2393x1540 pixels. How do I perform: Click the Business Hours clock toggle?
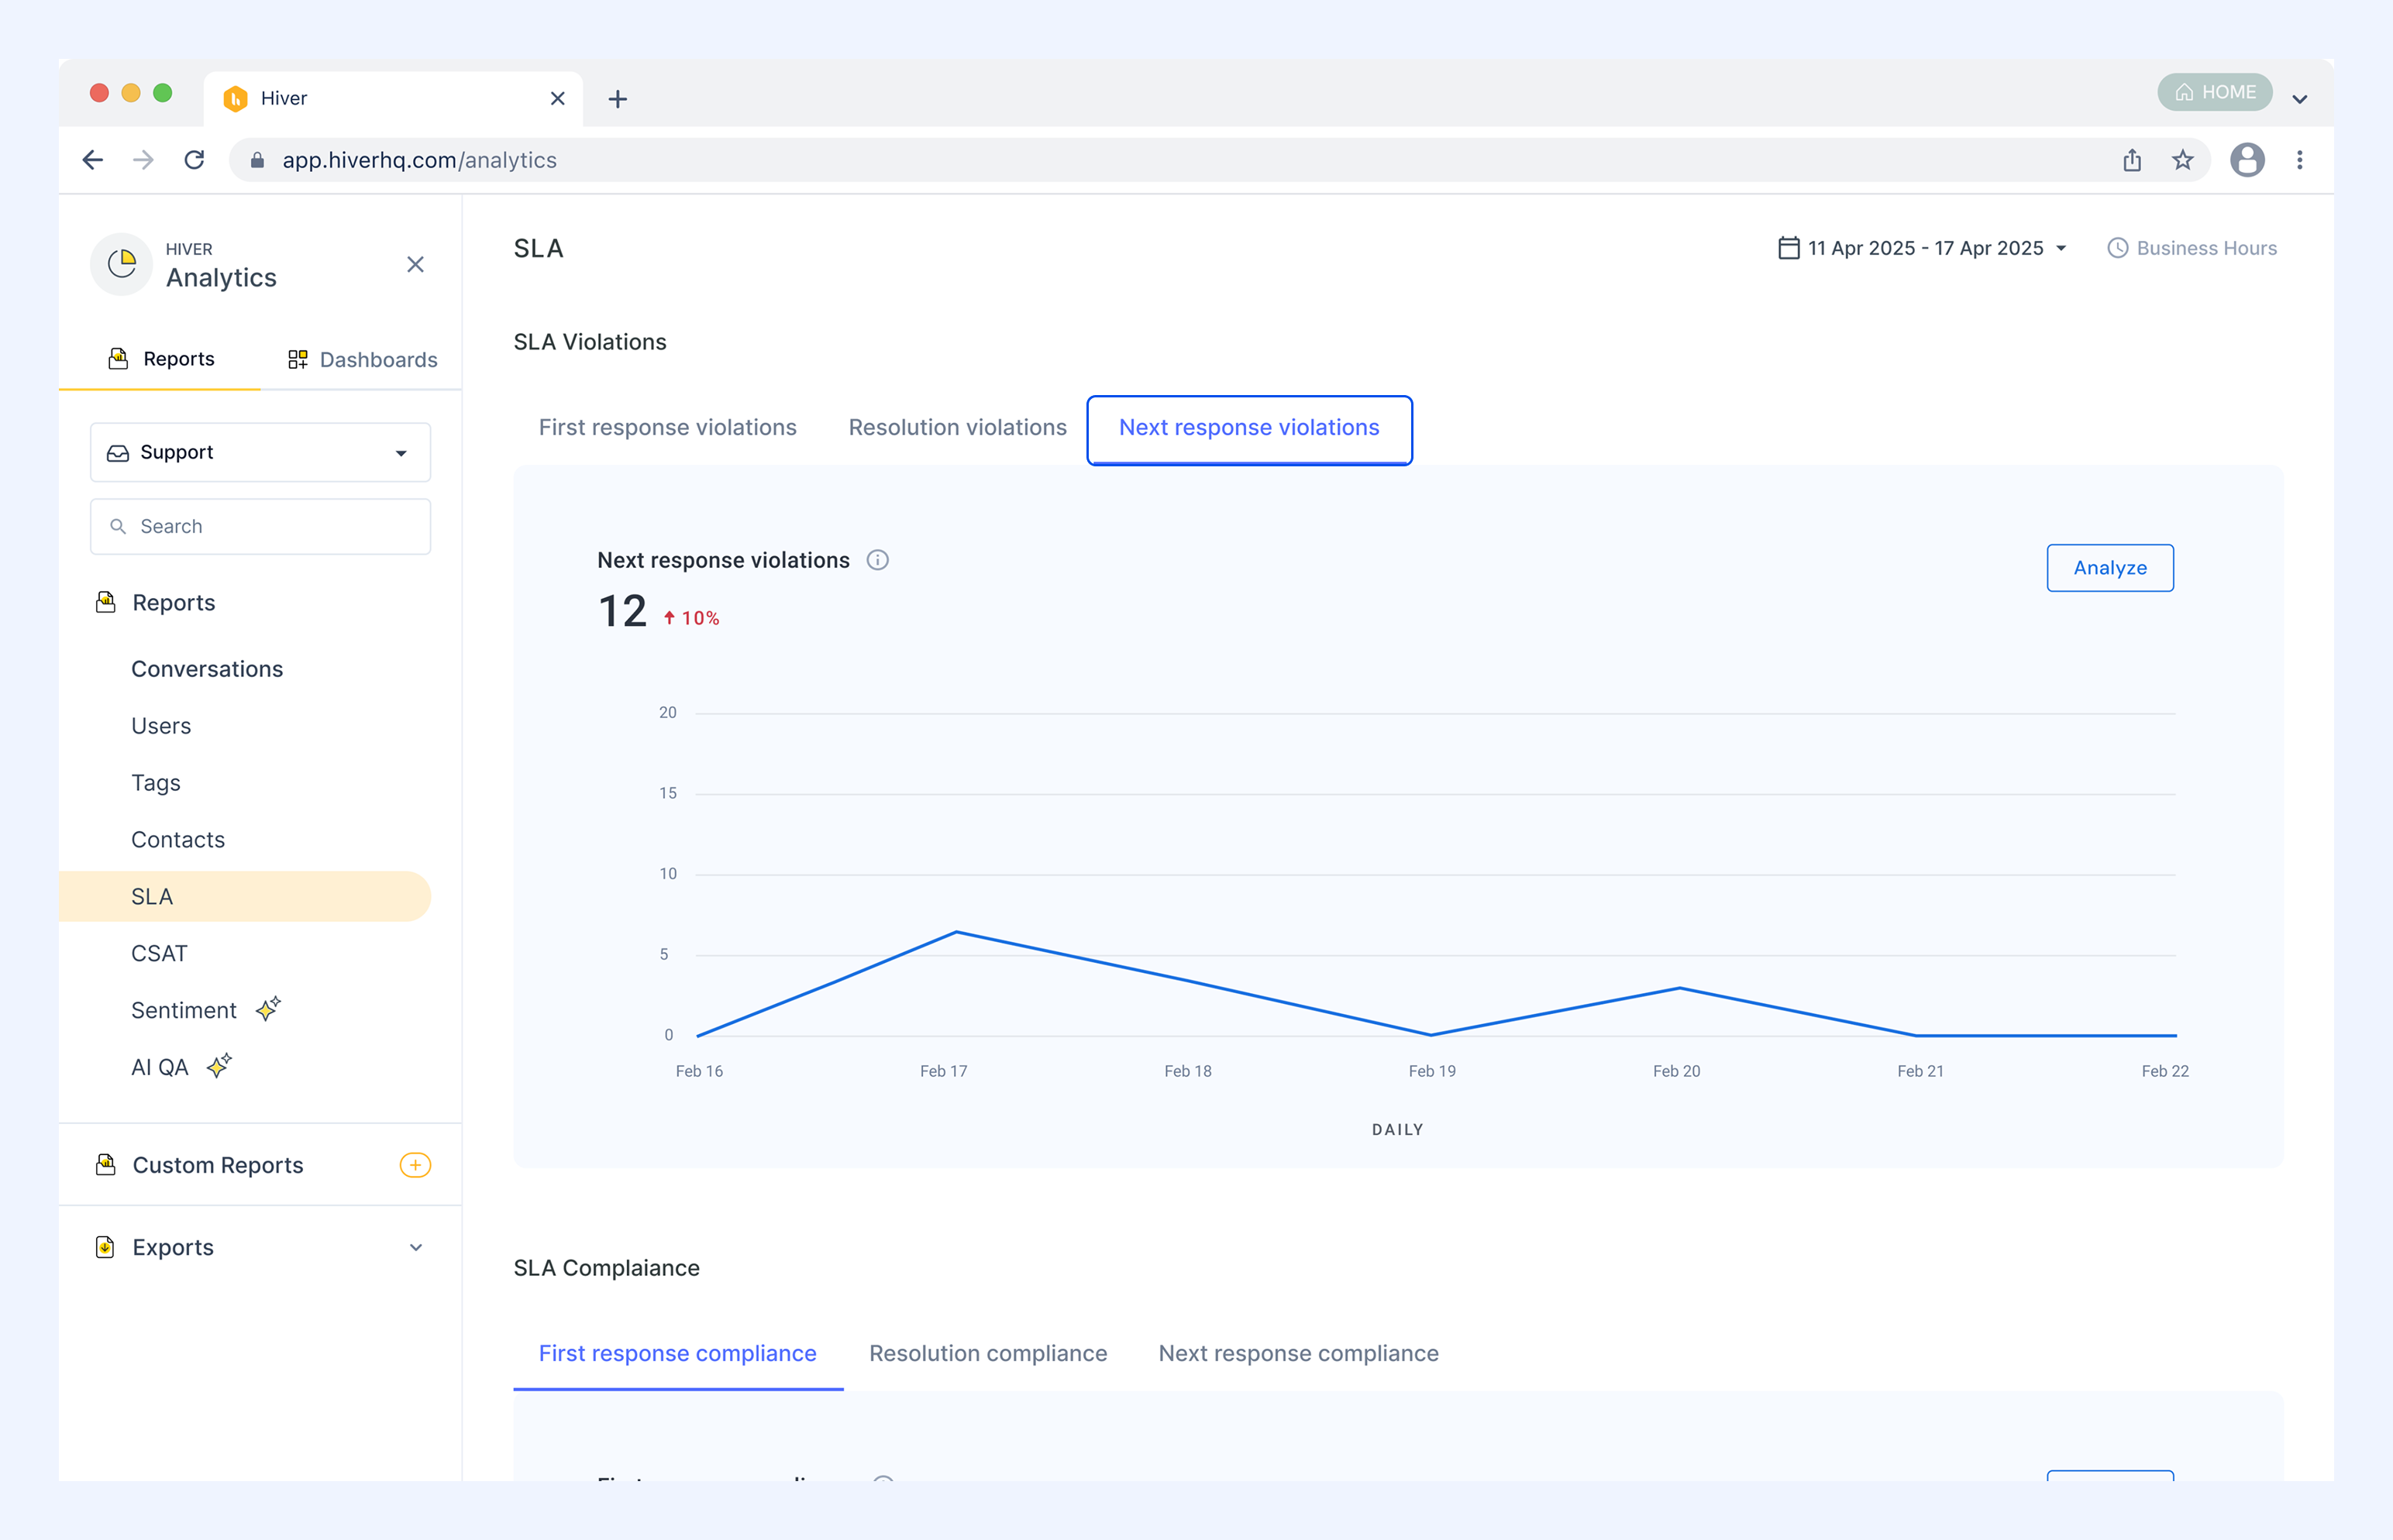click(2192, 248)
